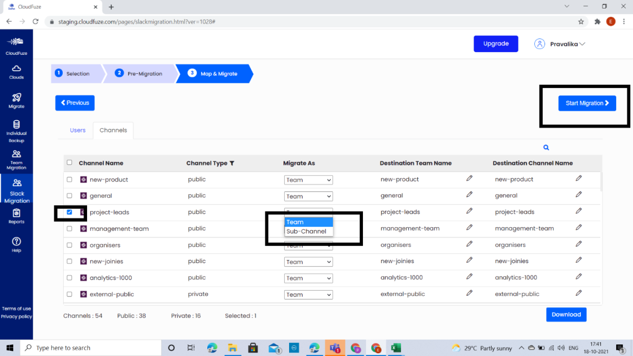
Task: Switch to the Channels tab
Action: click(x=113, y=130)
